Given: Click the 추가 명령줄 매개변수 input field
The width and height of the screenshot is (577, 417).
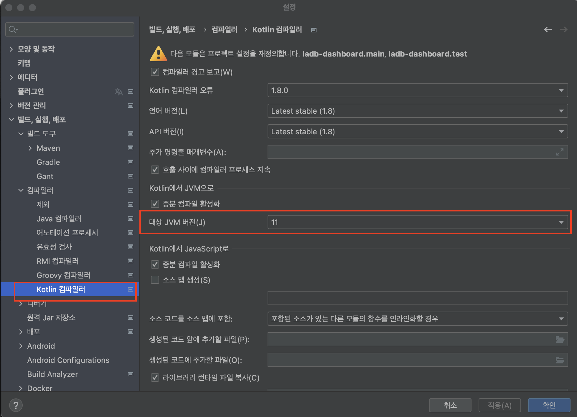Looking at the screenshot, I should click(410, 152).
